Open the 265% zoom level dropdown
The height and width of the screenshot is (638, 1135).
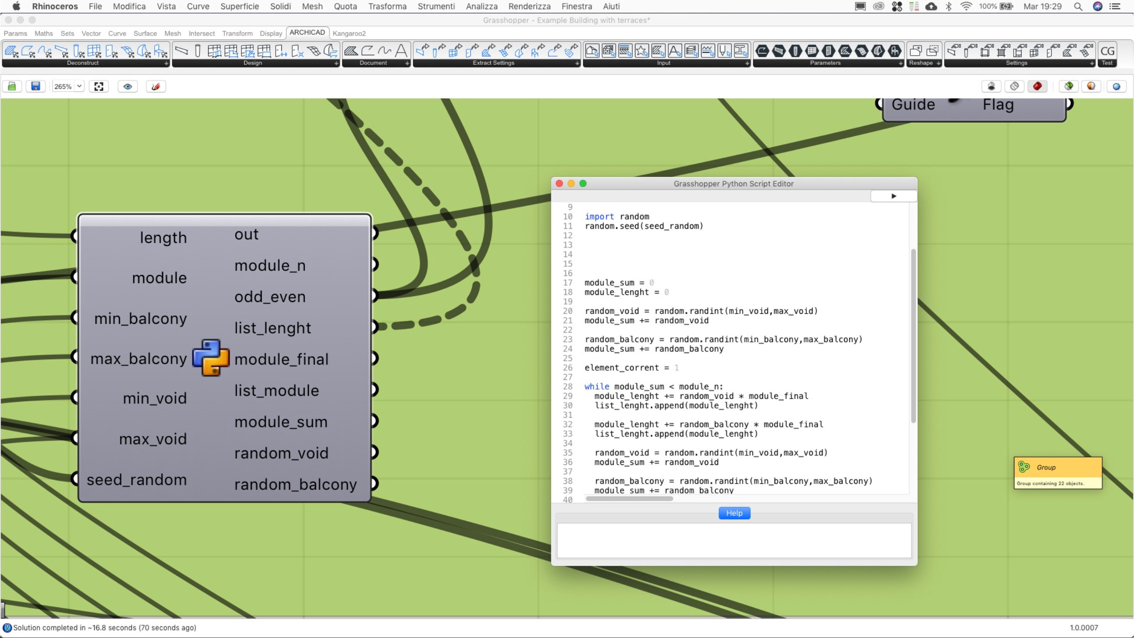coord(79,86)
